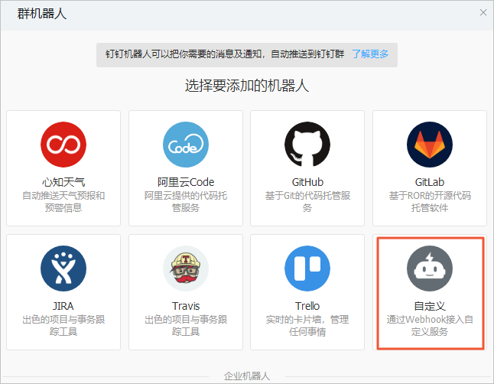Click the JIRA name label
Viewport: 494px width, 384px height.
(63, 306)
